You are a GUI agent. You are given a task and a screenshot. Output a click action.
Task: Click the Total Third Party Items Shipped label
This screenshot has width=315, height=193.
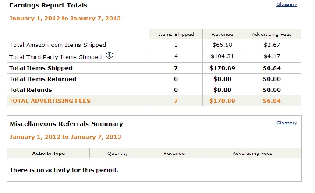point(56,57)
